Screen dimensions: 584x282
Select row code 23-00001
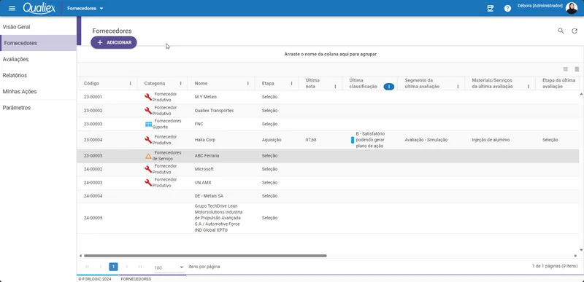(x=93, y=97)
